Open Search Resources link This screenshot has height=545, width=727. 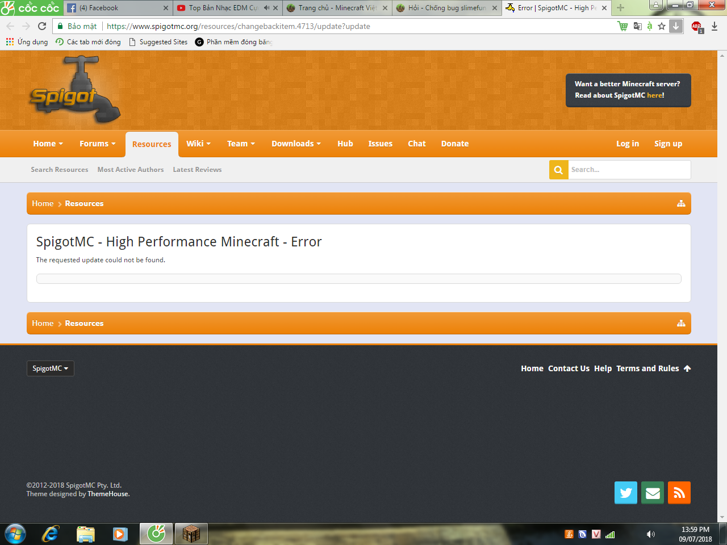[60, 170]
